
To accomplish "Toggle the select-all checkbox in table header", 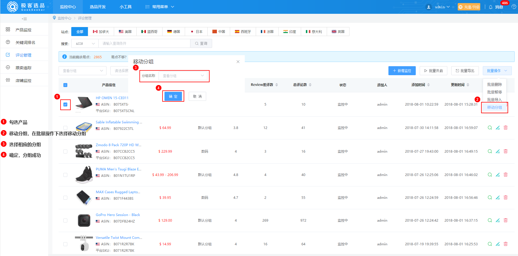I will [x=65, y=85].
